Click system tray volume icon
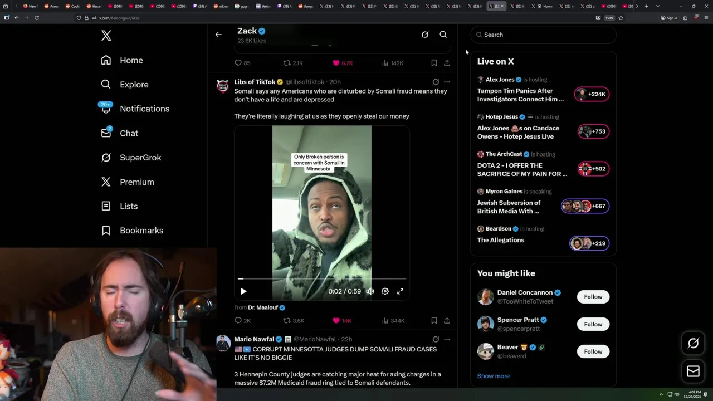 (677, 394)
